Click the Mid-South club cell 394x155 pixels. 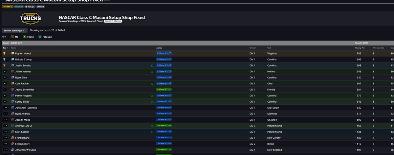pyautogui.click(x=273, y=108)
